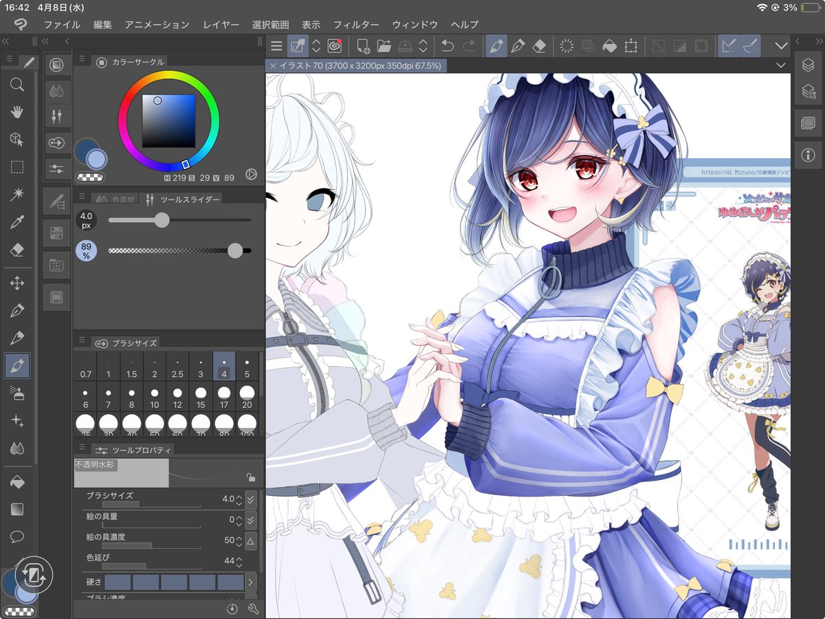Click the wrench settings icon in Tool Property
This screenshot has width=825, height=619.
(x=252, y=609)
